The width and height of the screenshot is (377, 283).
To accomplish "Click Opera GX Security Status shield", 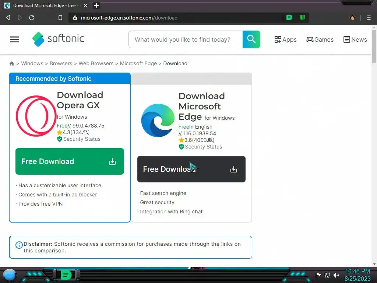I will coord(59,139).
